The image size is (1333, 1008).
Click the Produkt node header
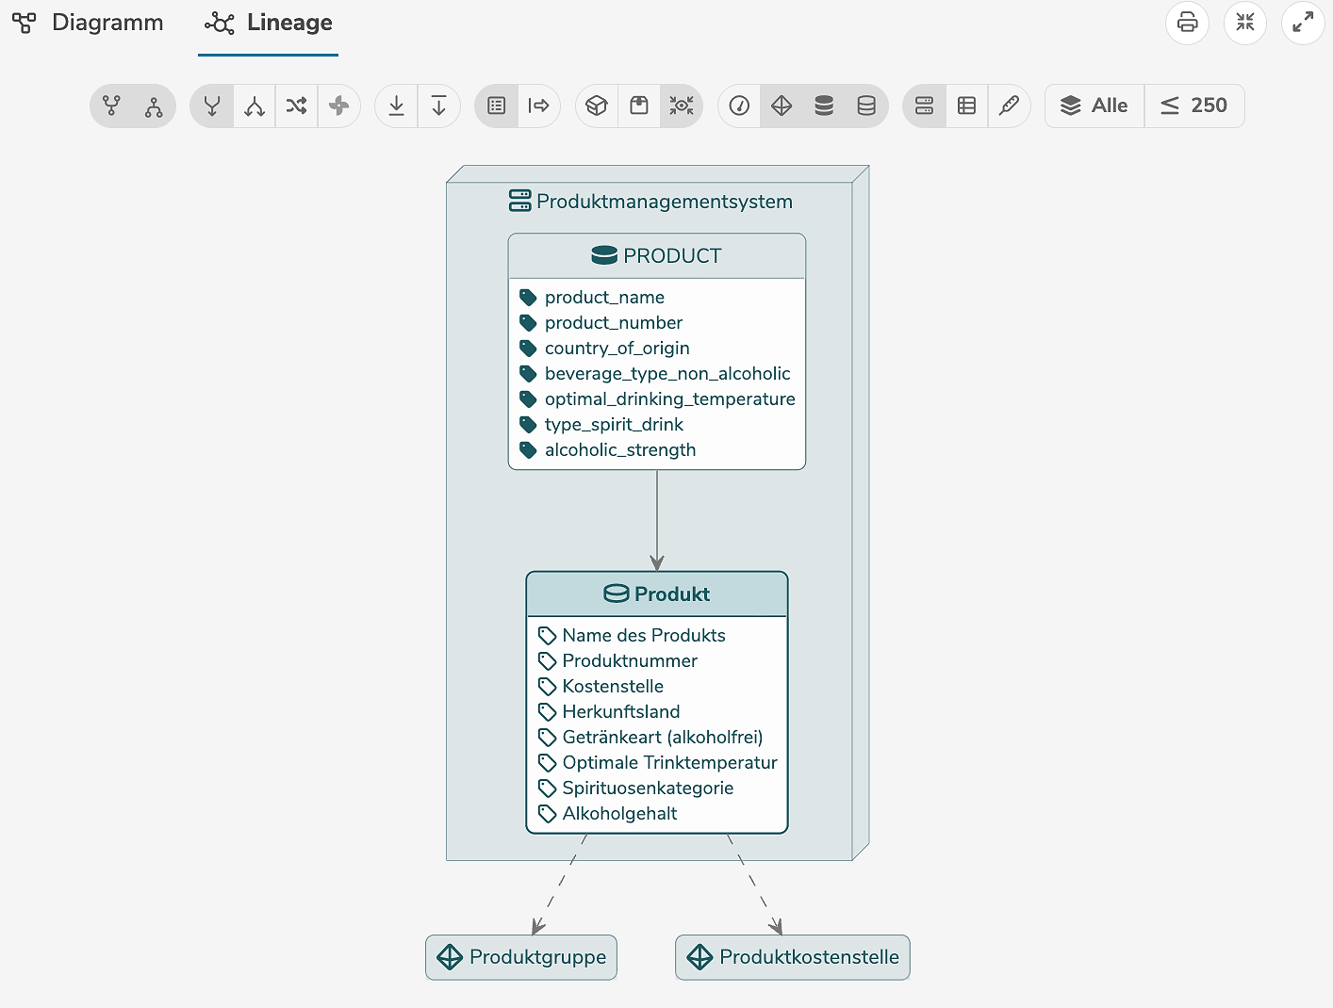pos(657,594)
